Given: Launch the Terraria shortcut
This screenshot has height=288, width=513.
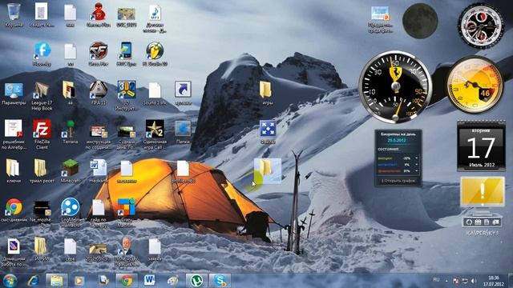Looking at the screenshot, I should point(70,132).
